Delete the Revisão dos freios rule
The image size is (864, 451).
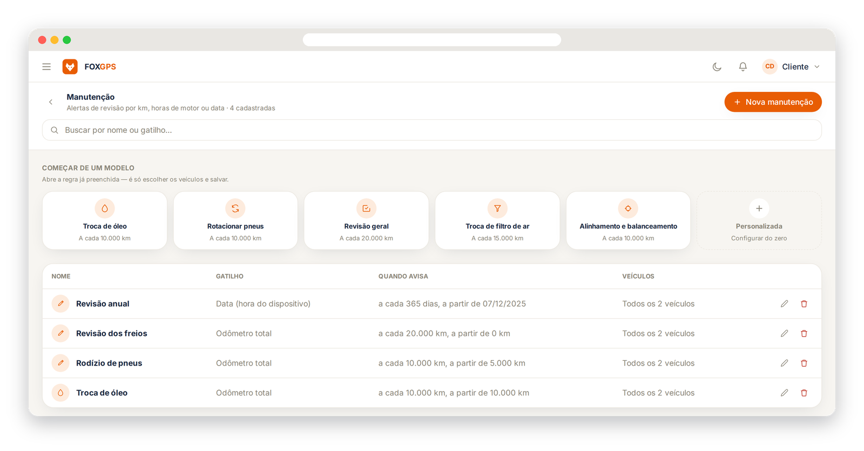point(804,334)
